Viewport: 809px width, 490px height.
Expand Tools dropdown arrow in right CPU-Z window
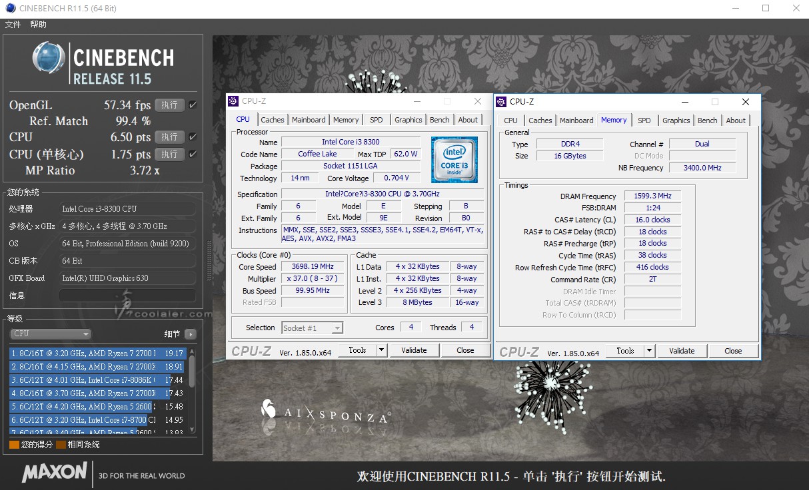point(649,351)
